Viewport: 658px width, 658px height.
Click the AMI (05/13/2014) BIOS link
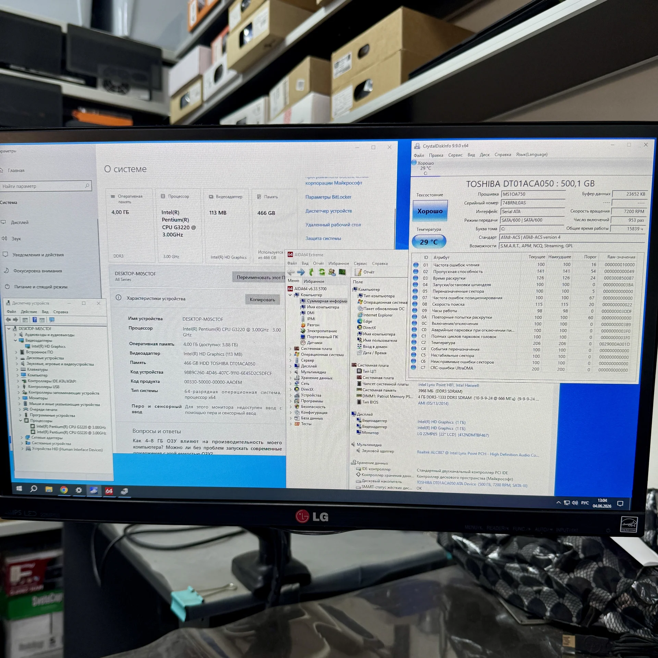433,403
